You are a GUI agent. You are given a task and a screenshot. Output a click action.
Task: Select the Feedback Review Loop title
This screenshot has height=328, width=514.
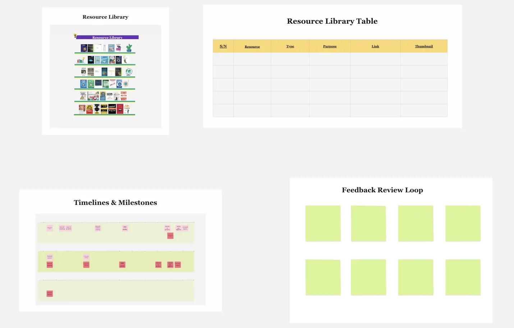click(x=382, y=190)
